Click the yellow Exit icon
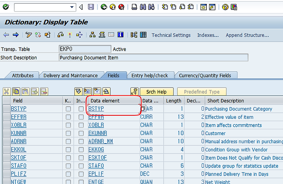The width and height of the screenshot is (283, 184). [113, 7]
